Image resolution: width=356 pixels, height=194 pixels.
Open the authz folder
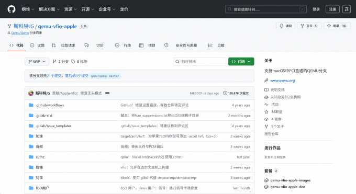tap(40, 157)
